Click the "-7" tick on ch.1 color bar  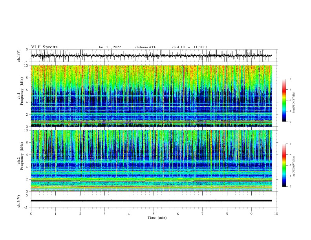click(x=290, y=122)
